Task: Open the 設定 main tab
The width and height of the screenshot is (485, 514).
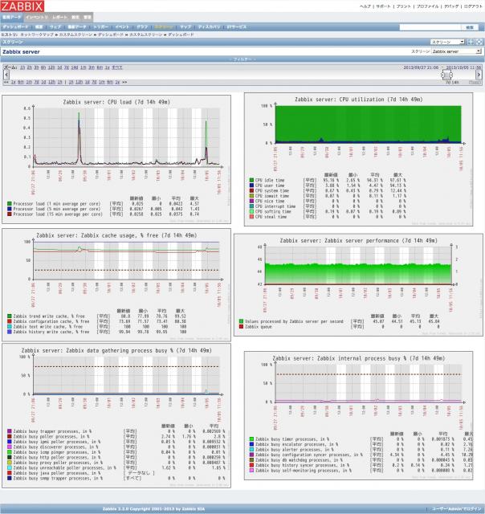Action: pyautogui.click(x=75, y=17)
